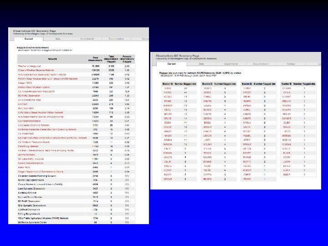Open UVic School-Based Weather Station Network link

tap(41, 113)
